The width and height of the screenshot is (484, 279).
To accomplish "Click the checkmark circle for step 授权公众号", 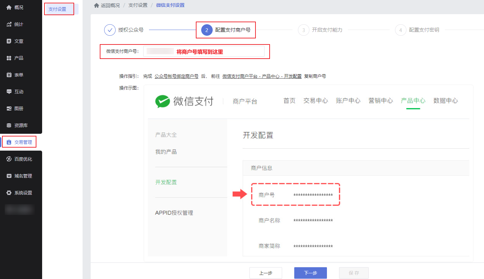I will tap(110, 30).
